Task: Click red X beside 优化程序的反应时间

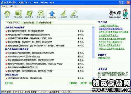Action: click(x=6, y=31)
